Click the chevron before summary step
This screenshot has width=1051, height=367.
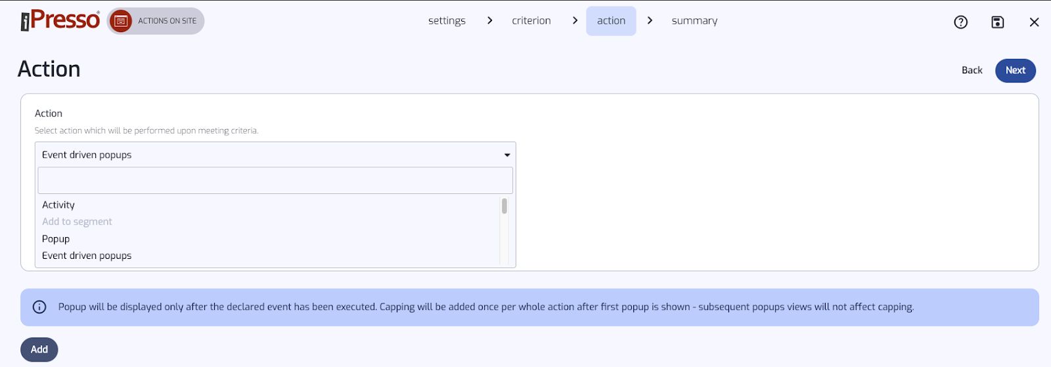(650, 20)
